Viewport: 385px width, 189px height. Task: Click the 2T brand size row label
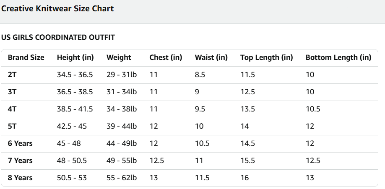pos(13,75)
